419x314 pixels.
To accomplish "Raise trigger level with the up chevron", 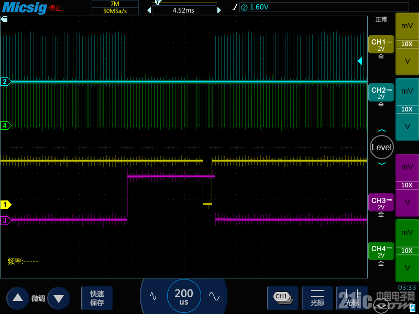I will (x=382, y=130).
